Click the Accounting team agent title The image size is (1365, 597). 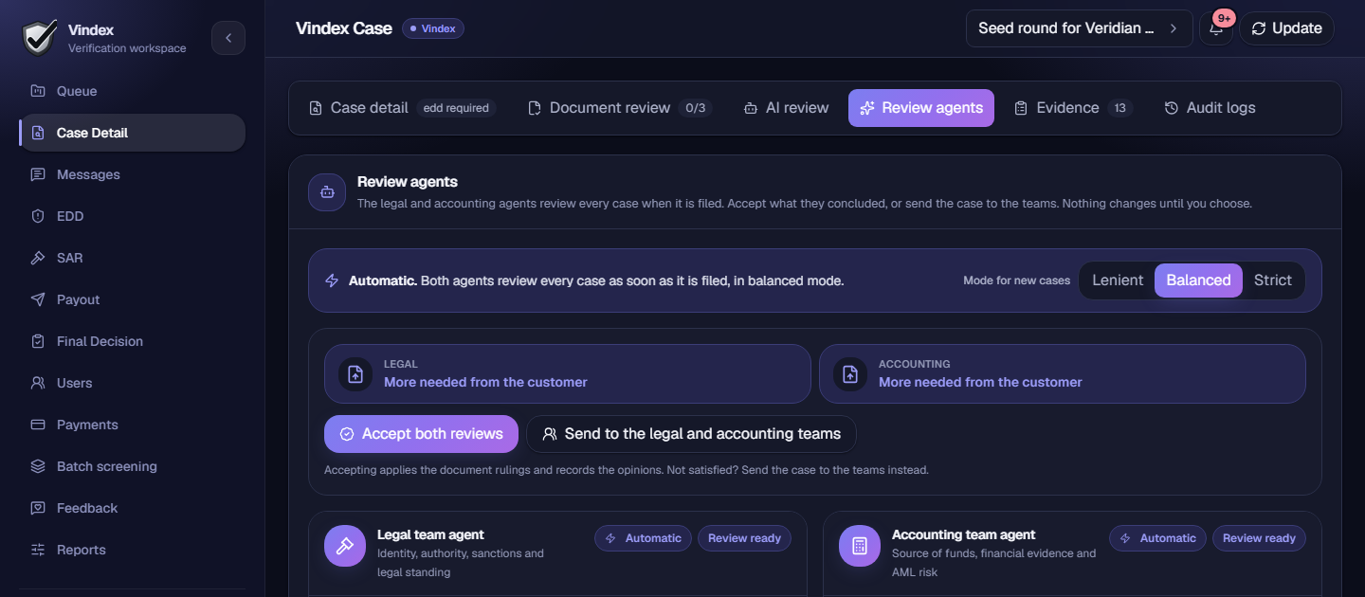point(963,534)
